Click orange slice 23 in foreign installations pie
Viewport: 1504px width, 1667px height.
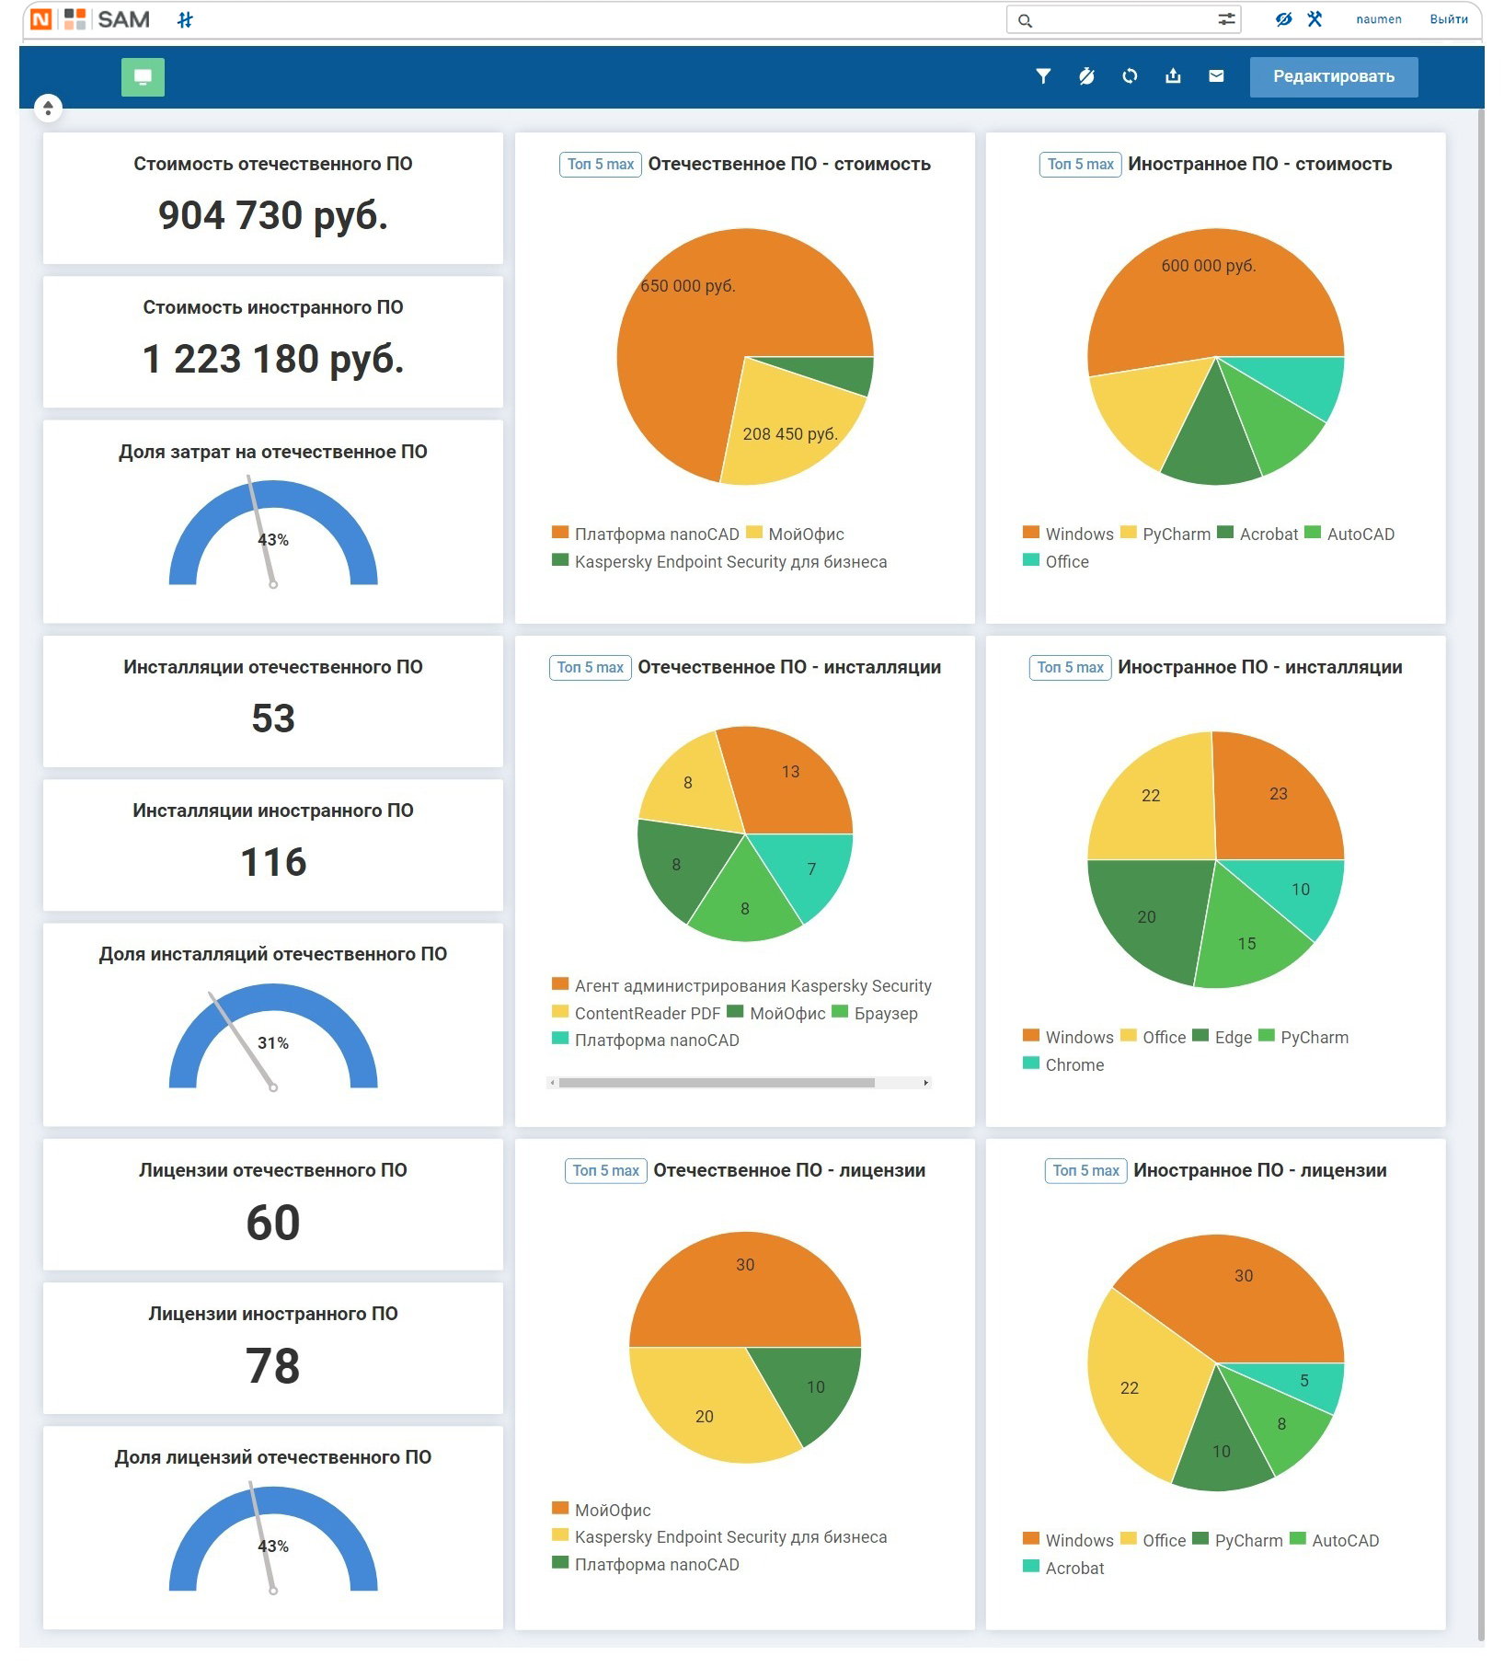coord(1279,796)
